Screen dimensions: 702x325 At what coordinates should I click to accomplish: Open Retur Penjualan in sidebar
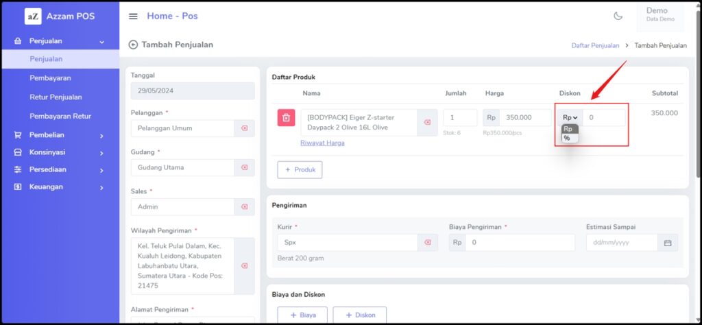tap(56, 97)
